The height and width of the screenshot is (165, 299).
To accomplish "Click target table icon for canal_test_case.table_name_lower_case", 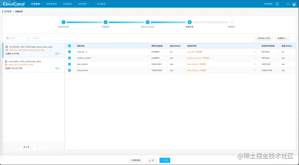I will [7, 50].
